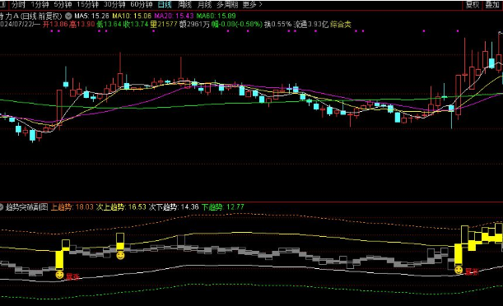Click the rightmost smiley signal icon
Image resolution: width=503 pixels, height=306 pixels.
coord(459,270)
